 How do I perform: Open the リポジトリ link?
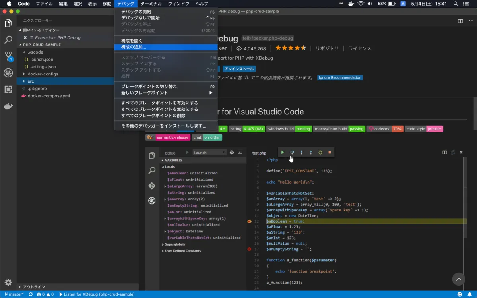(x=327, y=48)
